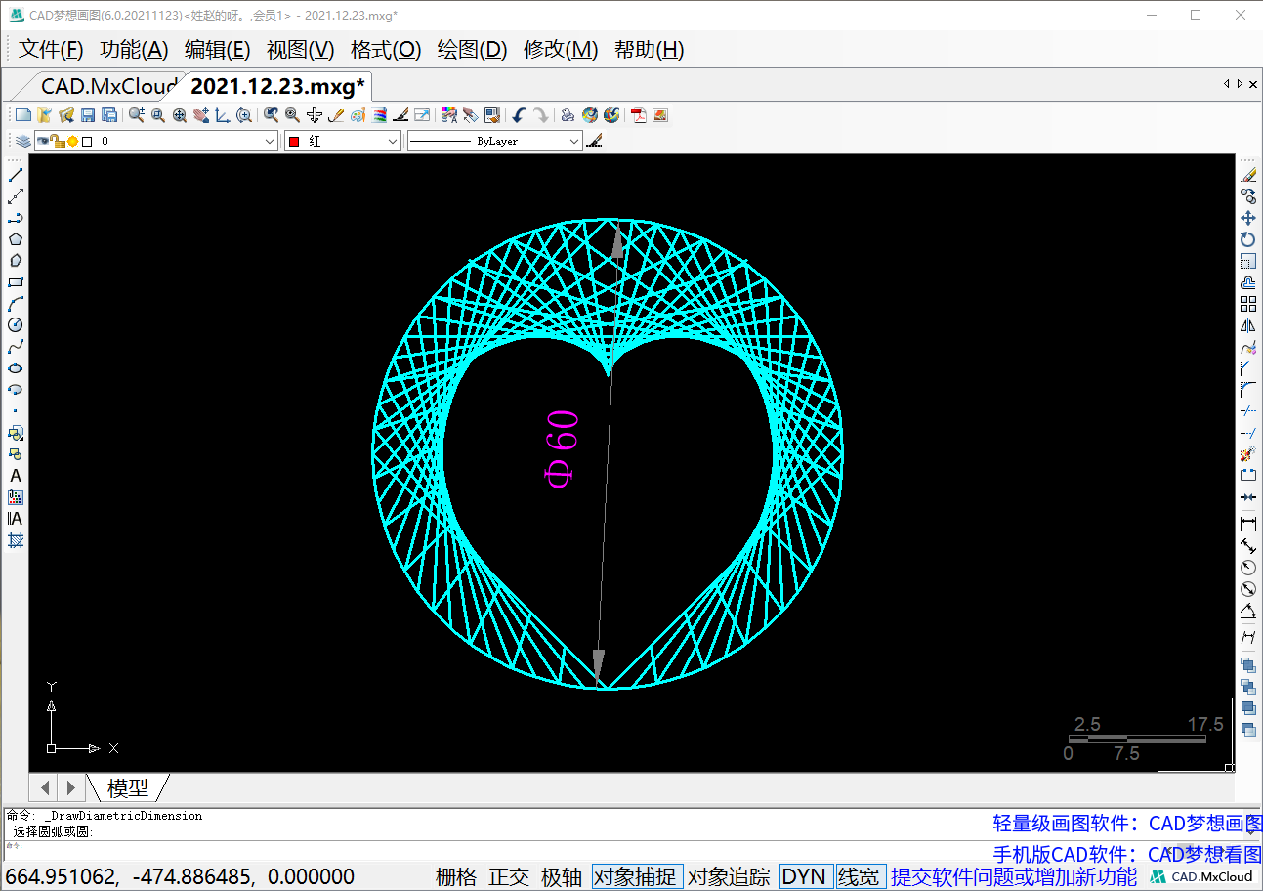This screenshot has width=1263, height=891.
Task: Click the Undo arrow icon
Action: point(519,115)
